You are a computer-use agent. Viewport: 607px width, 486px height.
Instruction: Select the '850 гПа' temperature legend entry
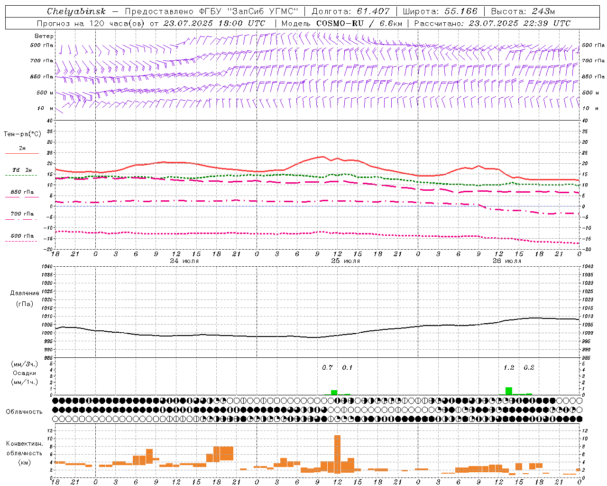tap(22, 192)
